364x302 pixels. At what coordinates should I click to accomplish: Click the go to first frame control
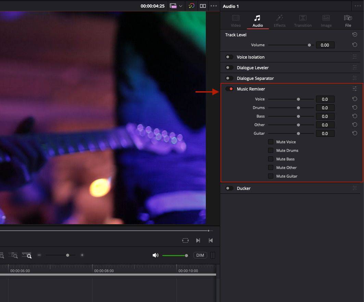click(x=211, y=240)
